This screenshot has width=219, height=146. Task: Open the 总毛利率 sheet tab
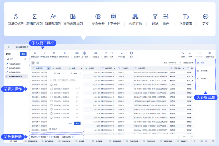[x=98, y=141]
